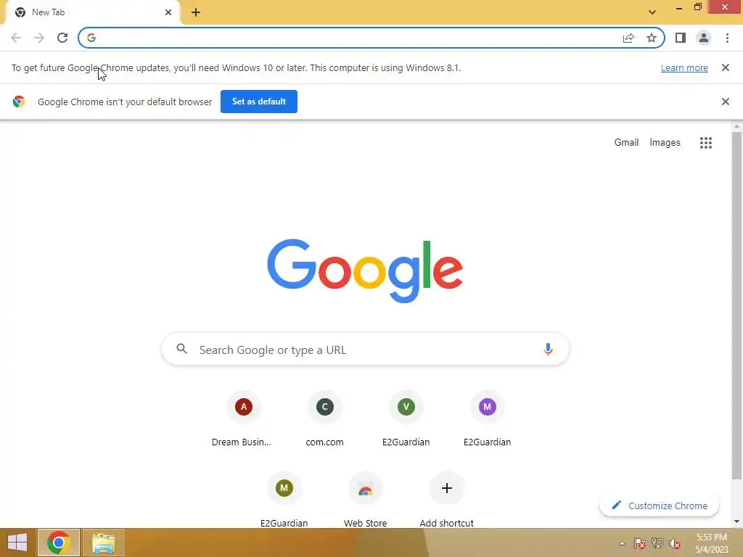Open Chrome's three-dot menu
Viewport: 743px width, 557px height.
(x=727, y=38)
